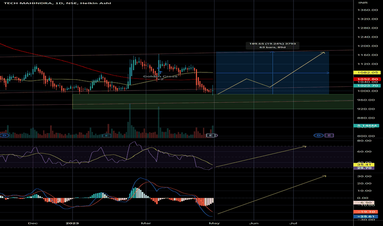383x226 pixels.
Task: Open the earnings E marker before March
Action: (x=106, y=135)
